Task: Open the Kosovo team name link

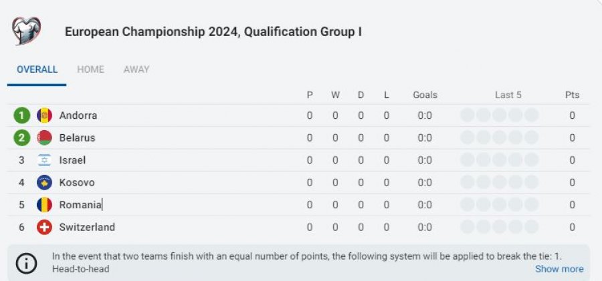Action: pos(77,182)
